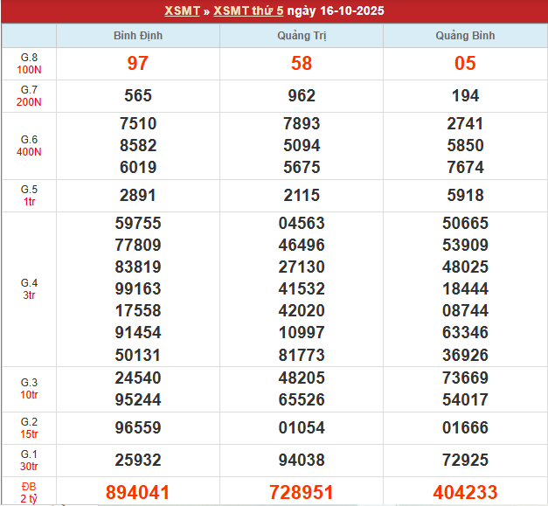Select the Quảng Bình column header

click(465, 36)
